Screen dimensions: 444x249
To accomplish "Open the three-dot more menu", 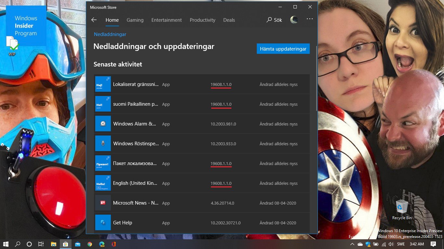I will (x=309, y=19).
